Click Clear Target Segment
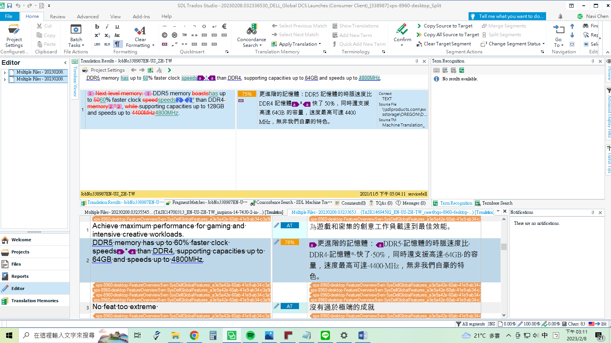The width and height of the screenshot is (611, 343). click(444, 44)
